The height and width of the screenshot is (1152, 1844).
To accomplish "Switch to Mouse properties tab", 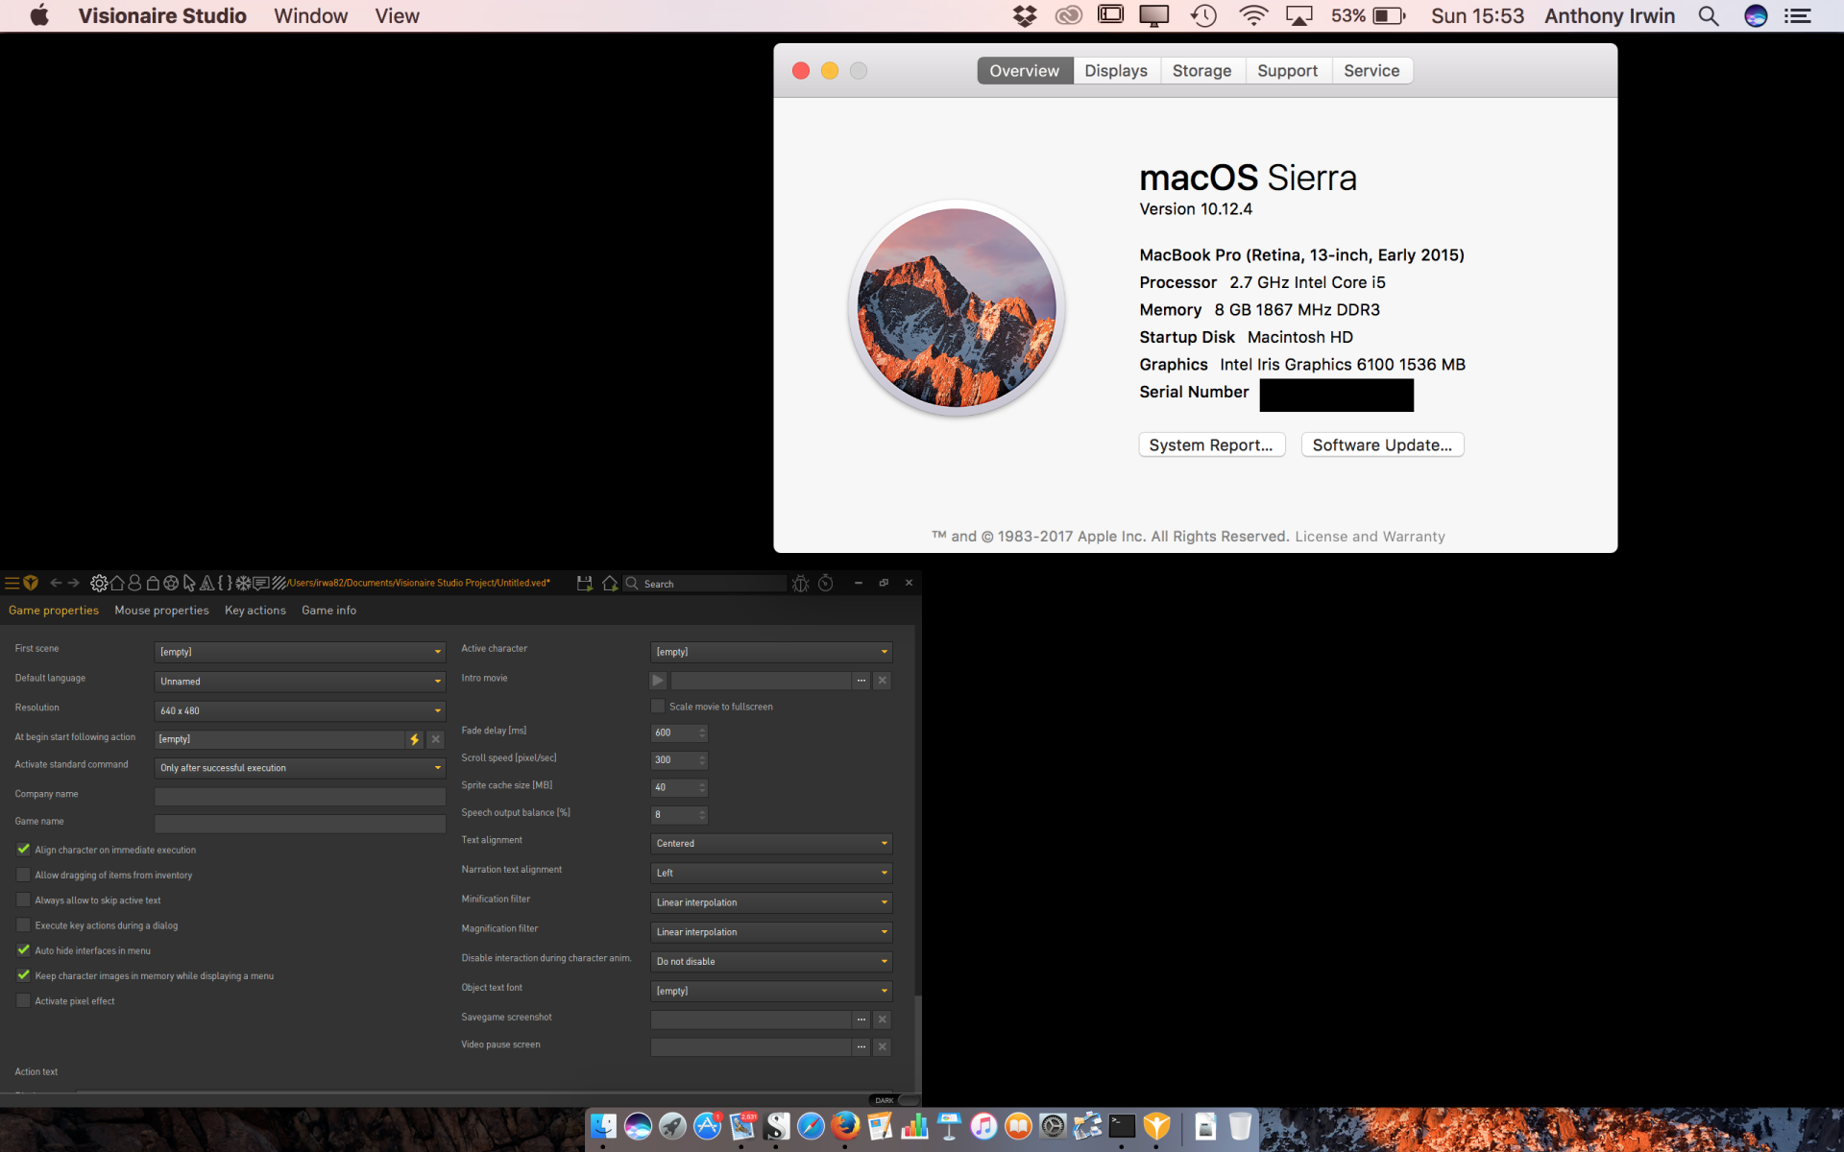I will tap(161, 611).
